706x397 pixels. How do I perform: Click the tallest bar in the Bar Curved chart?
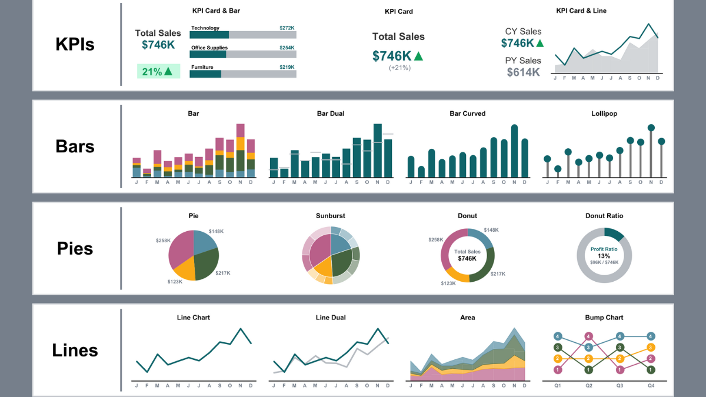(515, 151)
